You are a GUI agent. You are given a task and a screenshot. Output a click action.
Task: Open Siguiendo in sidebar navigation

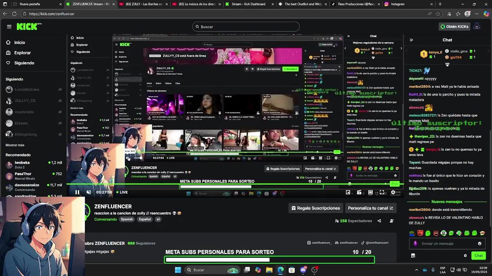pos(24,63)
